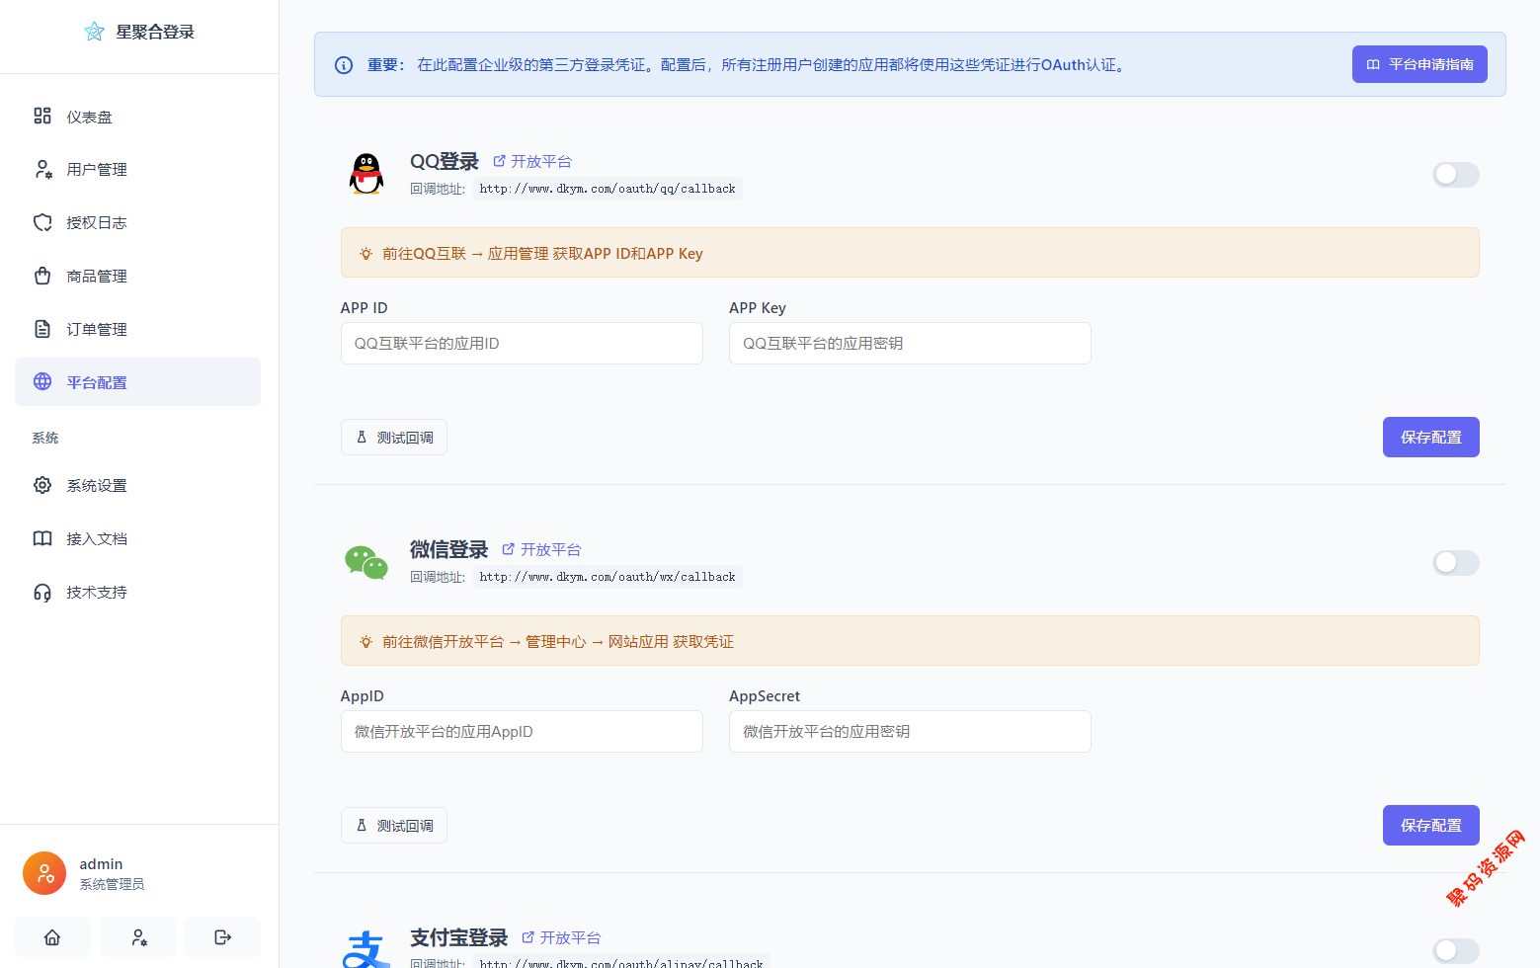
Task: Click the star logo beside 星聚合登录
Action: (94, 32)
